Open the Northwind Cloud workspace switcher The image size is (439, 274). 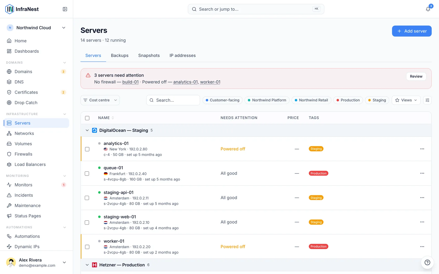pos(36,28)
